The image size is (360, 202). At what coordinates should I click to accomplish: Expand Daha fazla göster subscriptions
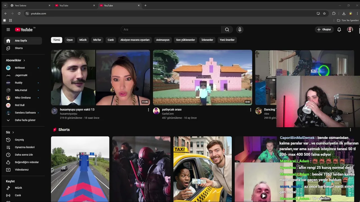point(23,120)
